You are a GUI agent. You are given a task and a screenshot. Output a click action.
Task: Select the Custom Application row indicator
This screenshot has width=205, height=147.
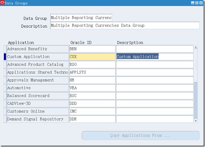(x=5, y=57)
